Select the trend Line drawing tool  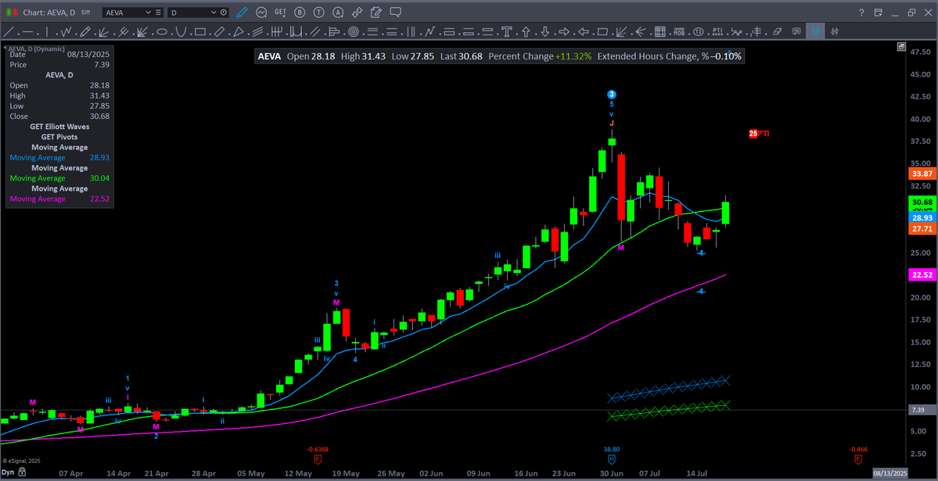(10, 32)
